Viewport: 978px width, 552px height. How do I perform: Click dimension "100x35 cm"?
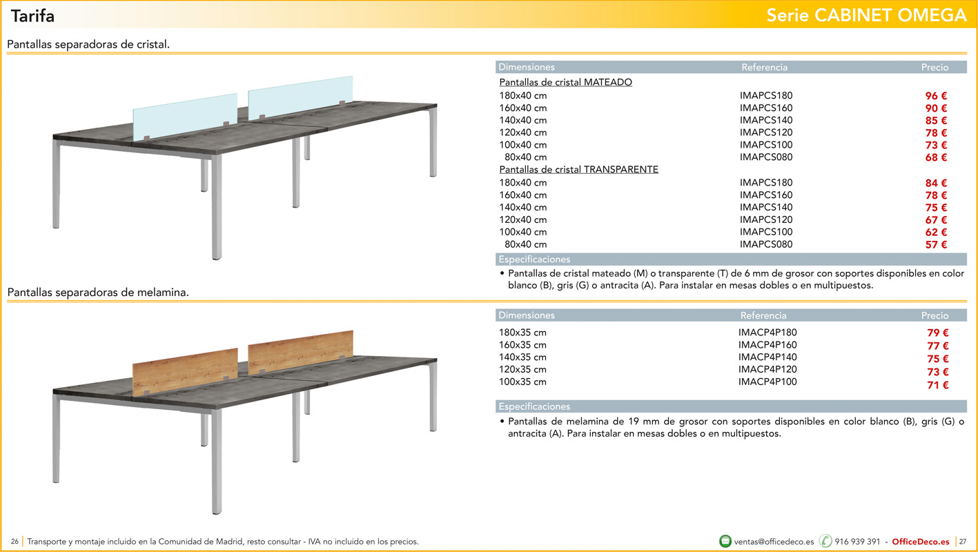click(x=522, y=382)
